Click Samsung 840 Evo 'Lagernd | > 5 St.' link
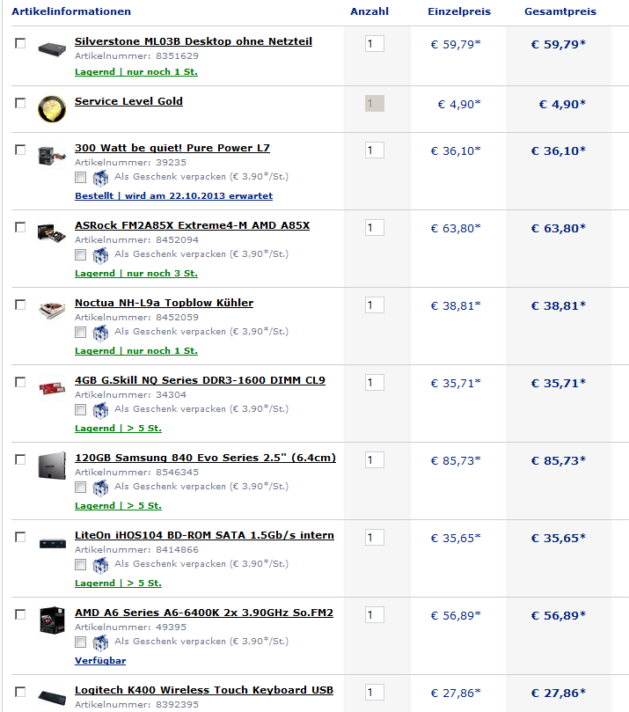 coord(119,506)
